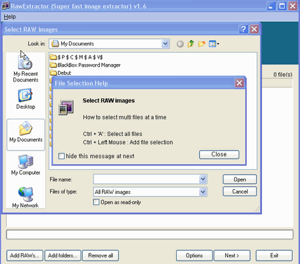Screen dimensions: 300x264
Task: Open the Help menu
Action: (9, 17)
